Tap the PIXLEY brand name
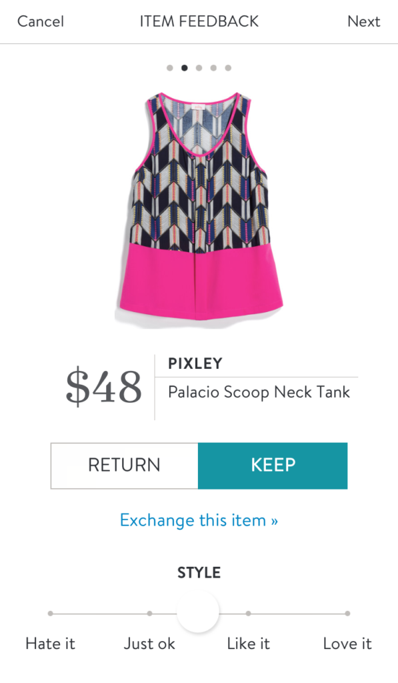The image size is (398, 683). (x=195, y=364)
